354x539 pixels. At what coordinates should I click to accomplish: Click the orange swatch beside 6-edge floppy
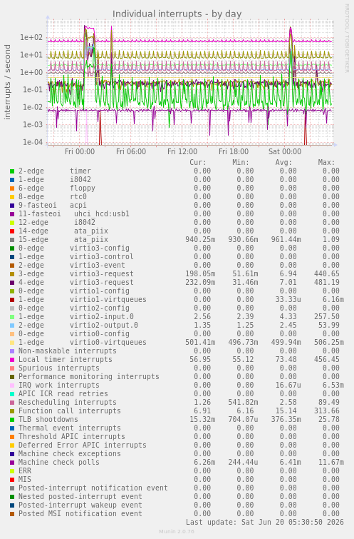tap(12, 188)
